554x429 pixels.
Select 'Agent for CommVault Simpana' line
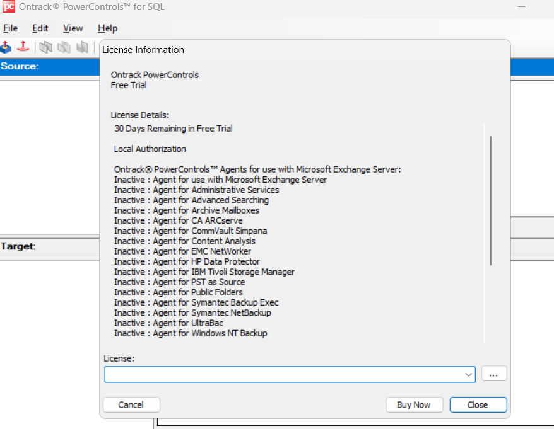191,231
